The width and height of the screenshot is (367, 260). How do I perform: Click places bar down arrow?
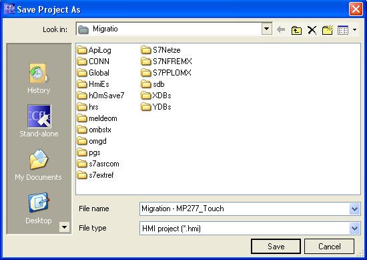64,227
